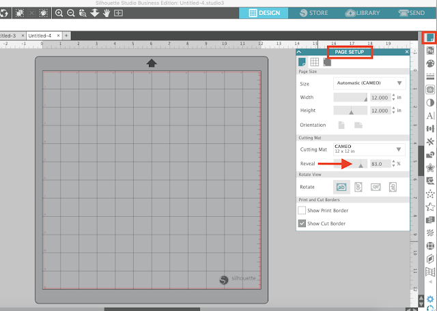
Task: Add a new document tab with plus
Action: tap(66, 35)
